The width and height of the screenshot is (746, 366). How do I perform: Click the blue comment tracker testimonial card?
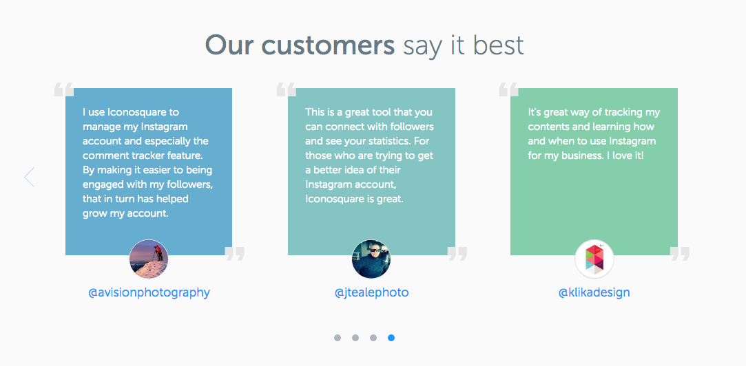pos(149,165)
